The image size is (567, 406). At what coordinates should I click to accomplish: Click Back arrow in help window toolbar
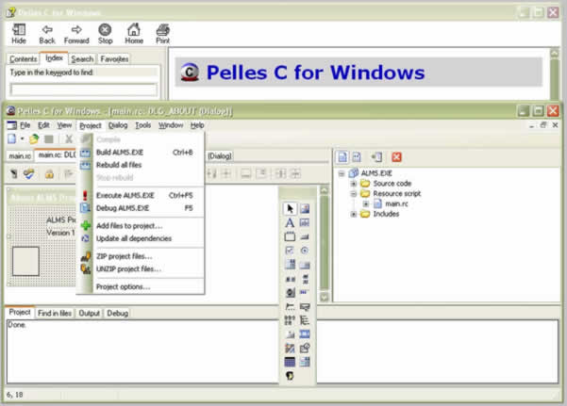pos(47,34)
